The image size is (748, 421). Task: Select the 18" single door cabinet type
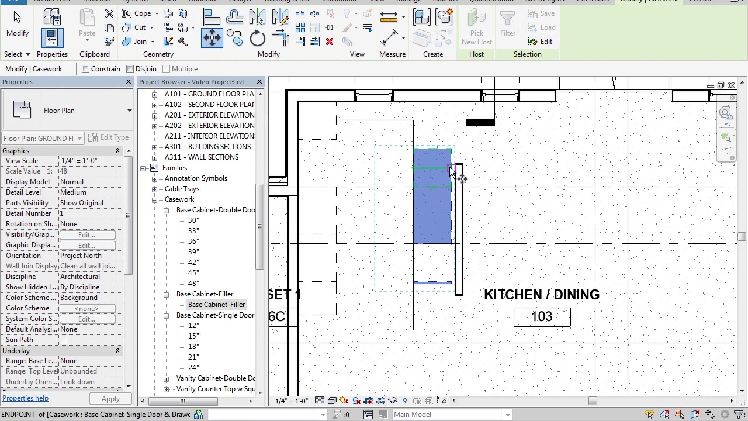(x=193, y=347)
